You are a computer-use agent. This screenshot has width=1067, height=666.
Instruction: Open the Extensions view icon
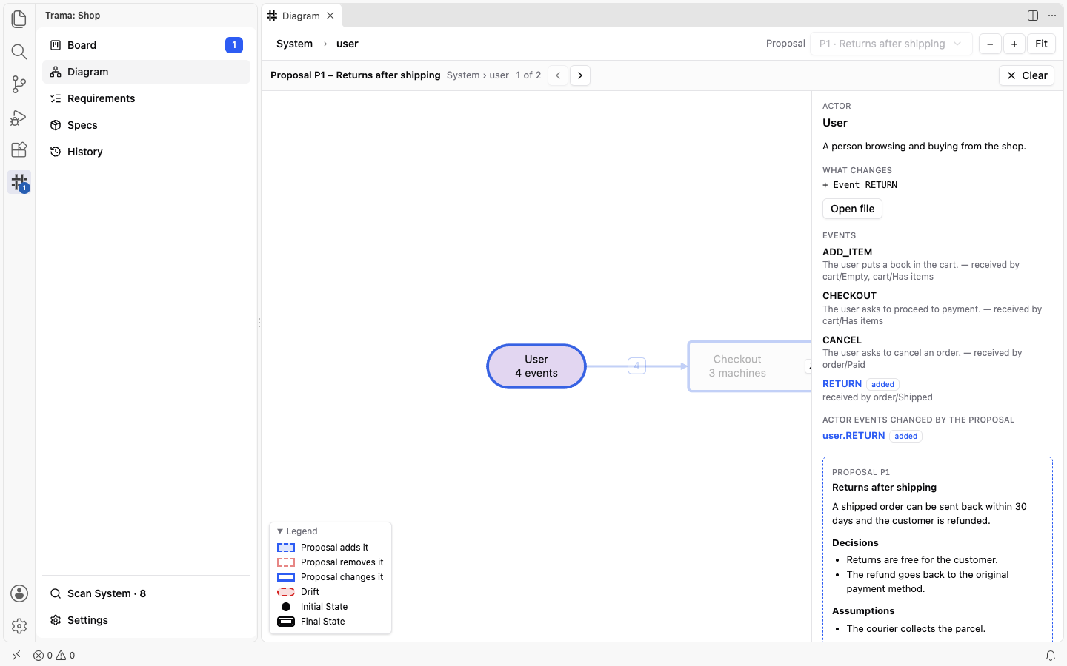click(19, 149)
